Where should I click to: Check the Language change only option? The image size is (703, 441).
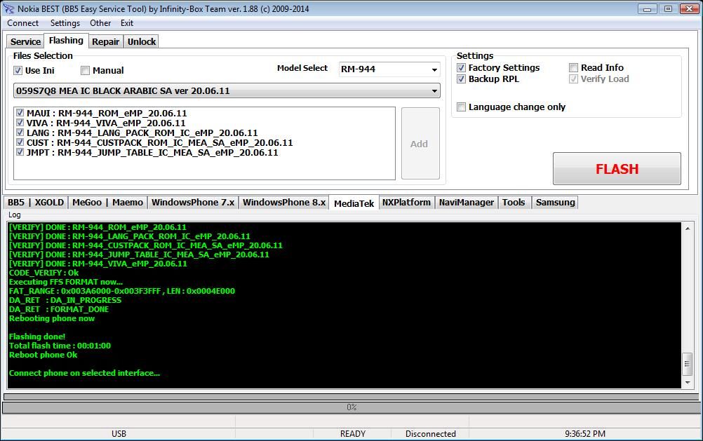462,107
